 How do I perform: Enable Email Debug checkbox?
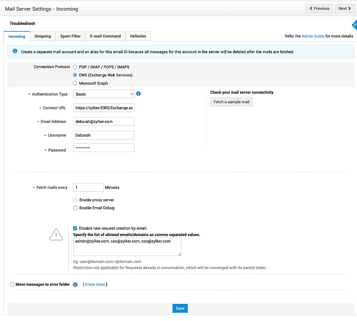coord(75,208)
